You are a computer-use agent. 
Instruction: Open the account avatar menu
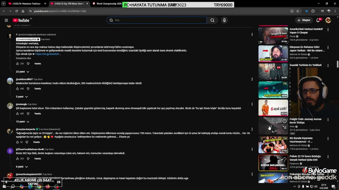[328, 20]
